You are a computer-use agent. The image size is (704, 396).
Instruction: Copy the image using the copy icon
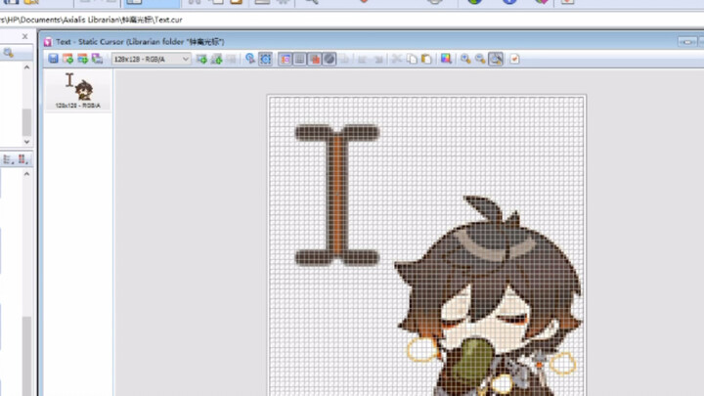coord(412,59)
